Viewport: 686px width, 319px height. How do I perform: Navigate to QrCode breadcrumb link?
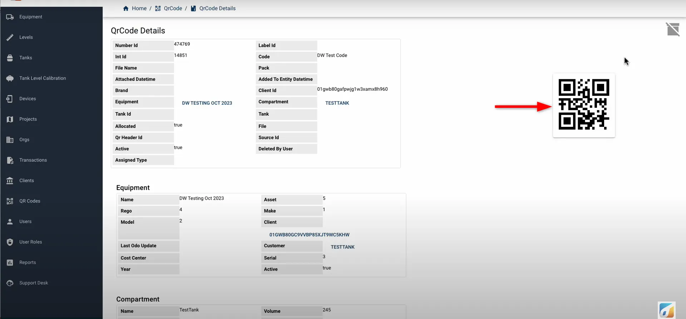click(173, 8)
